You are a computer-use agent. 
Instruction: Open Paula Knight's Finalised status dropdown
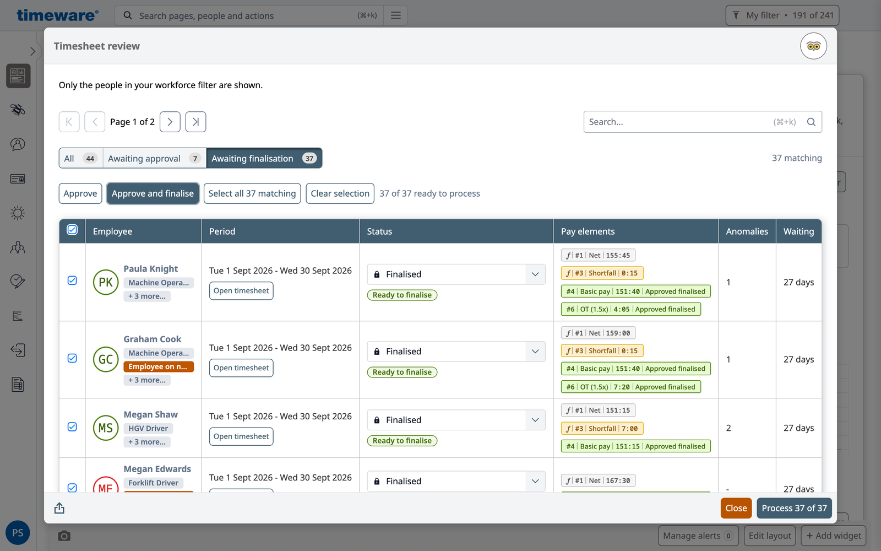[456, 274]
